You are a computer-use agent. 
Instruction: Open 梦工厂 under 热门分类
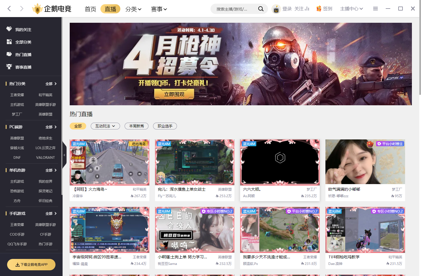click(x=17, y=114)
